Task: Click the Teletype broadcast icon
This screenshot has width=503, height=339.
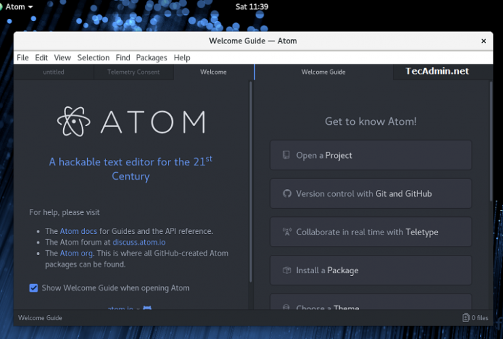Action: (286, 232)
